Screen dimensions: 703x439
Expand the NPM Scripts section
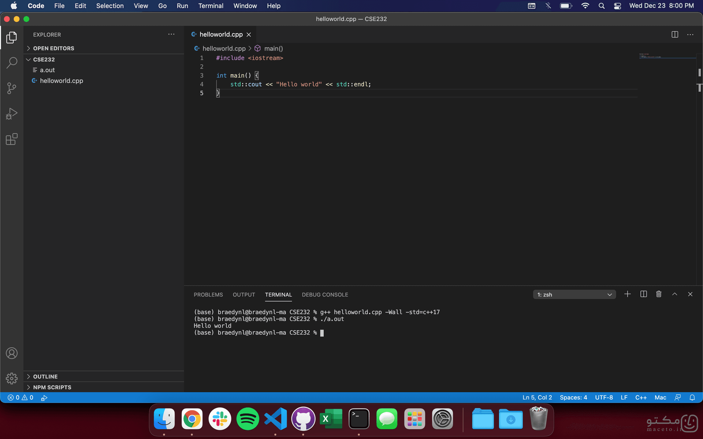click(104, 387)
